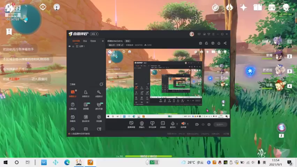Share the stream via share icon
297x167 pixels.
225,43
